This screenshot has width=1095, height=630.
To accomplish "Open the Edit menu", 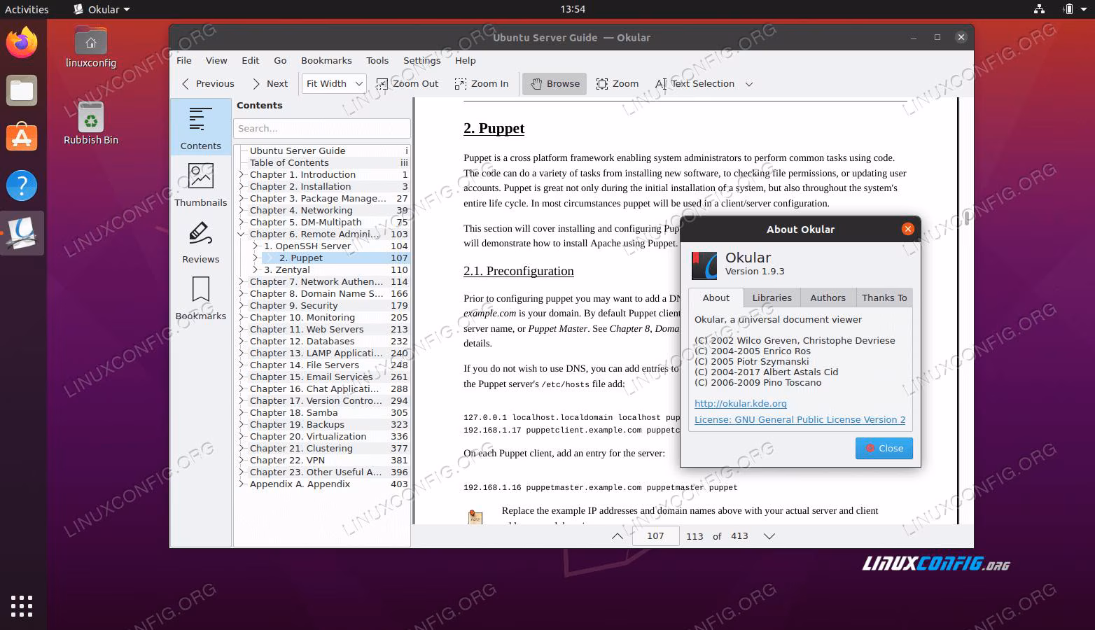I will pyautogui.click(x=251, y=60).
